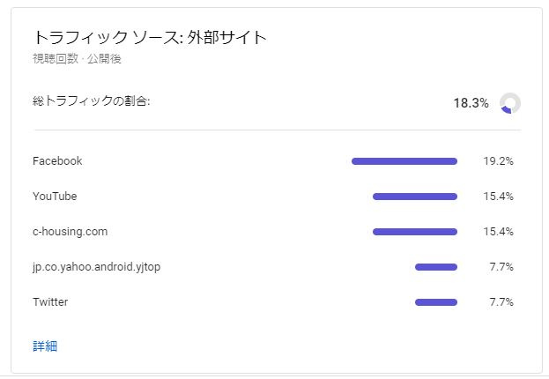Click the 7.7% value beside Twitter
Viewport: 549px width, 379px height.
coord(501,302)
